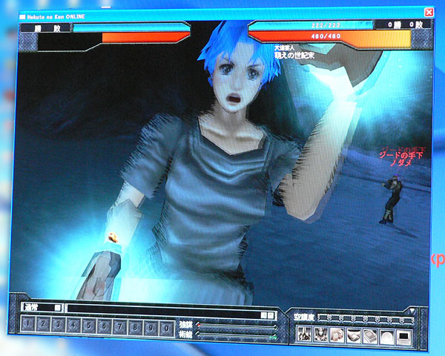Screen dimensions: 445x356
Task: Select hotkey slot 9 in skill bar
Action: pyautogui.click(x=151, y=329)
